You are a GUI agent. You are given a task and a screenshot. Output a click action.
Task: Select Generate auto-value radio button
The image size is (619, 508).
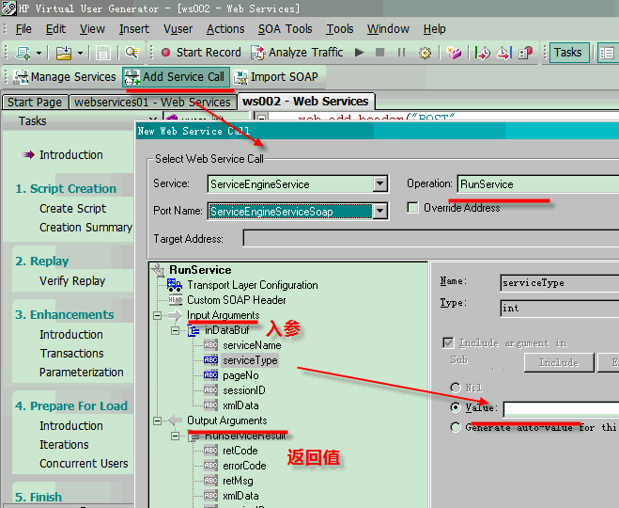tap(456, 427)
